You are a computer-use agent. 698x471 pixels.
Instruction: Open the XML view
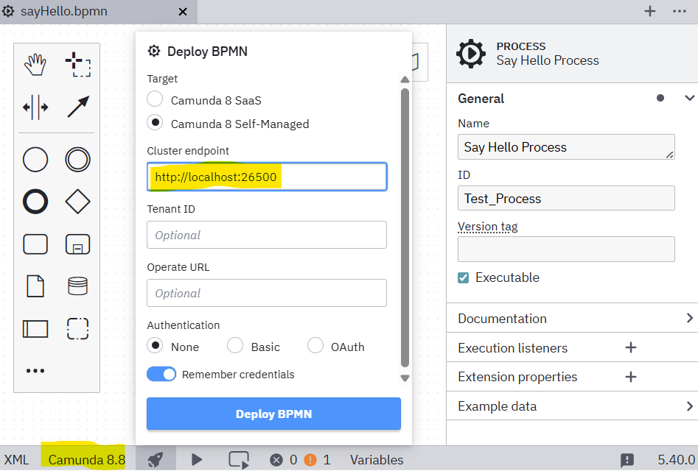(x=16, y=460)
